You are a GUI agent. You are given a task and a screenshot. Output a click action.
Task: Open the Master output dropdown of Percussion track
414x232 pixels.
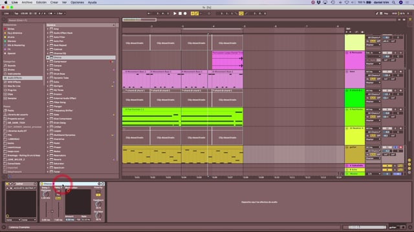click(x=373, y=64)
